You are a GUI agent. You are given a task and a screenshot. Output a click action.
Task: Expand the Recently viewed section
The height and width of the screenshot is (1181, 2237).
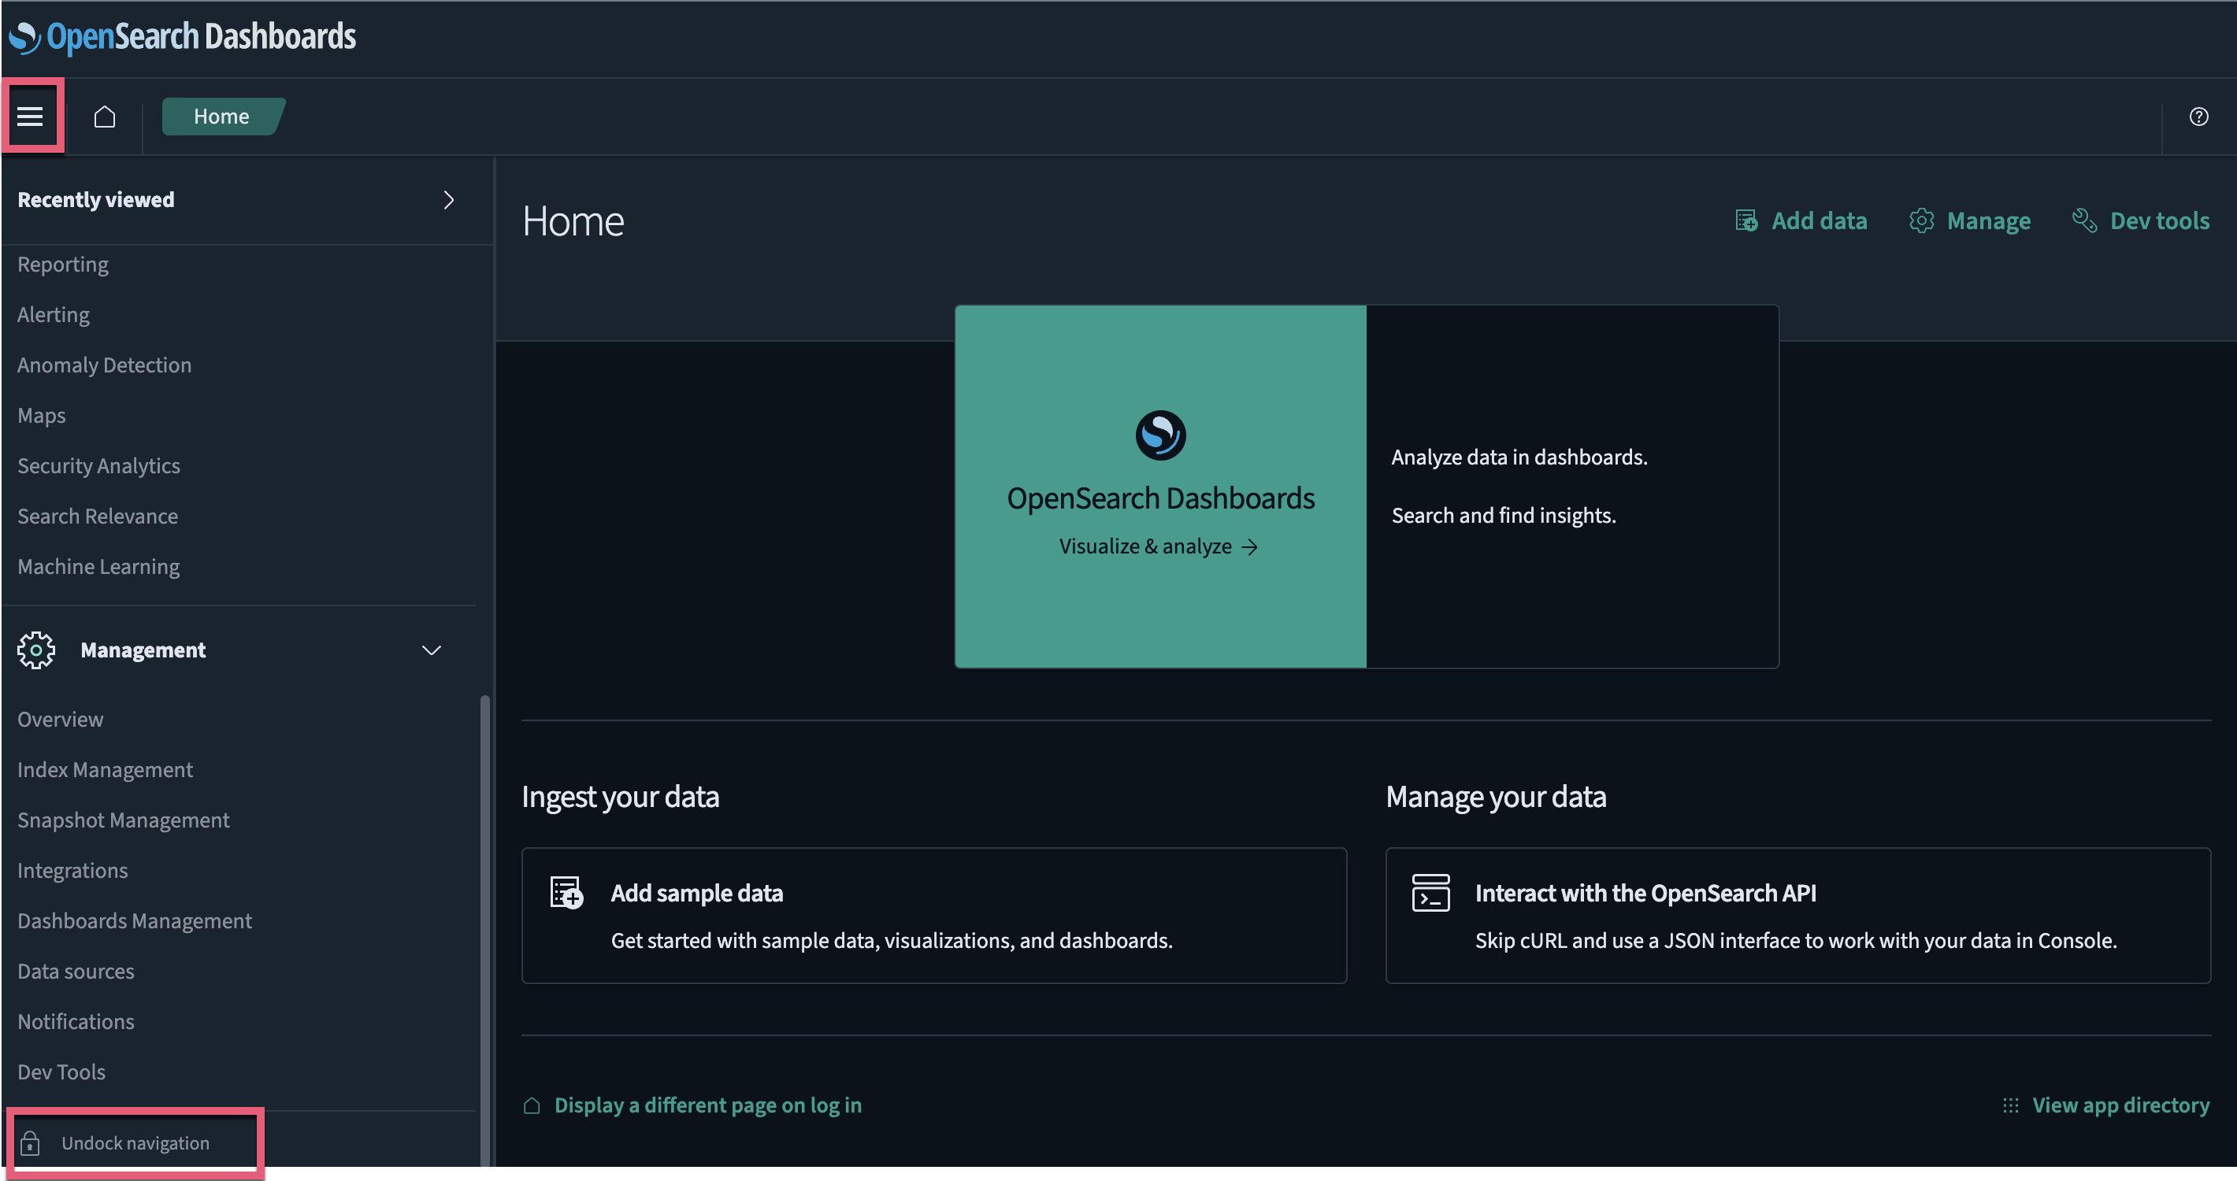pos(448,199)
